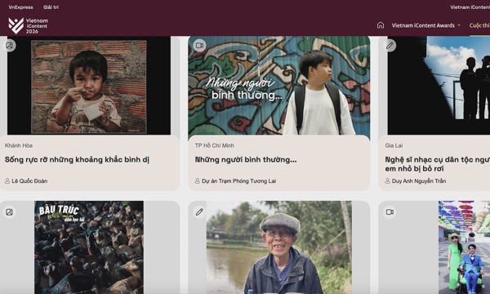Go to Giải trí section link
The width and height of the screenshot is (490, 294).
51,7
